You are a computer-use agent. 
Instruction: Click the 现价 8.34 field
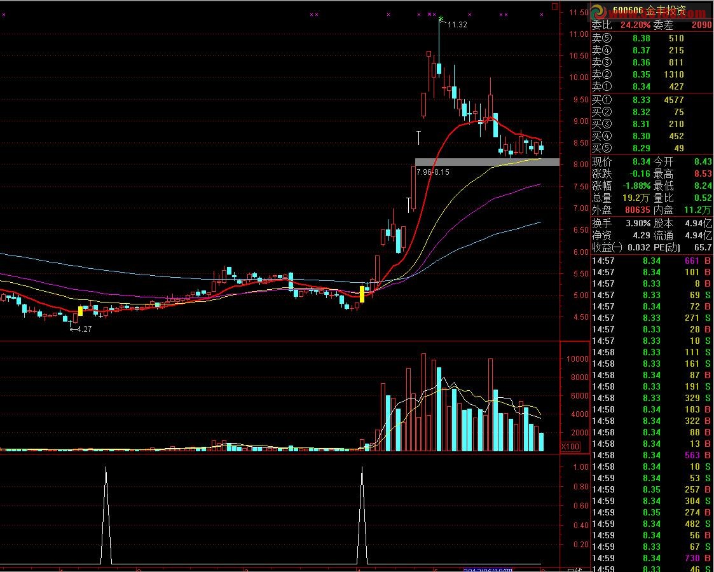pyautogui.click(x=621, y=161)
